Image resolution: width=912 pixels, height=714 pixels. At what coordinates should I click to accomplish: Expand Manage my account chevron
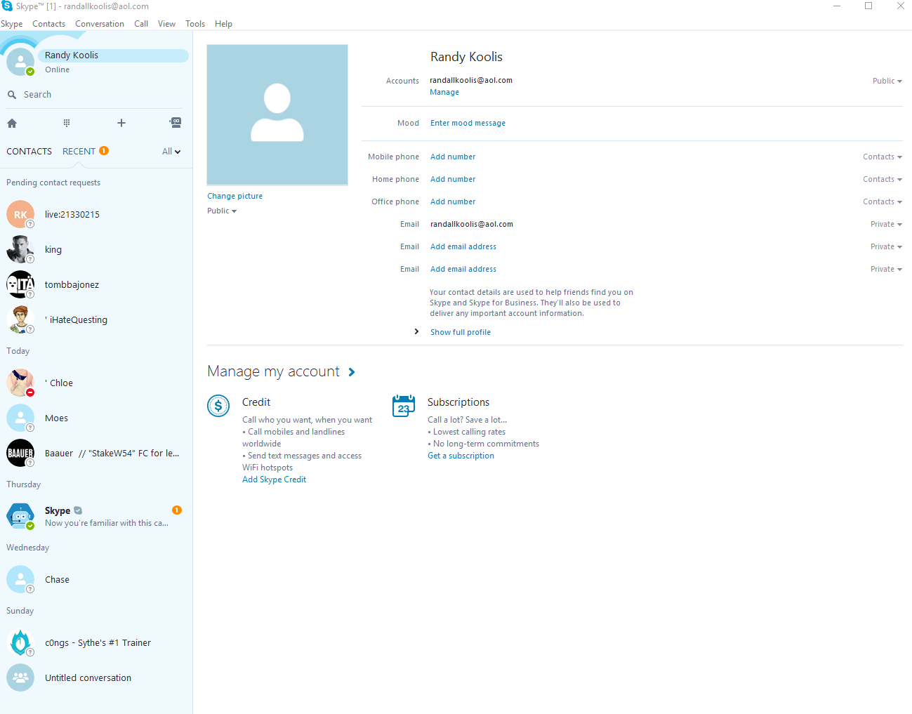point(352,372)
